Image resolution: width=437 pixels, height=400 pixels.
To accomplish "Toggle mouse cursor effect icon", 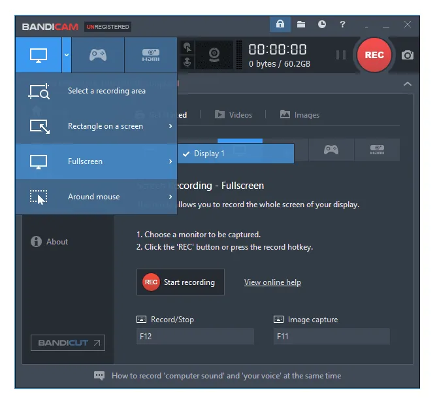I will click(x=187, y=48).
